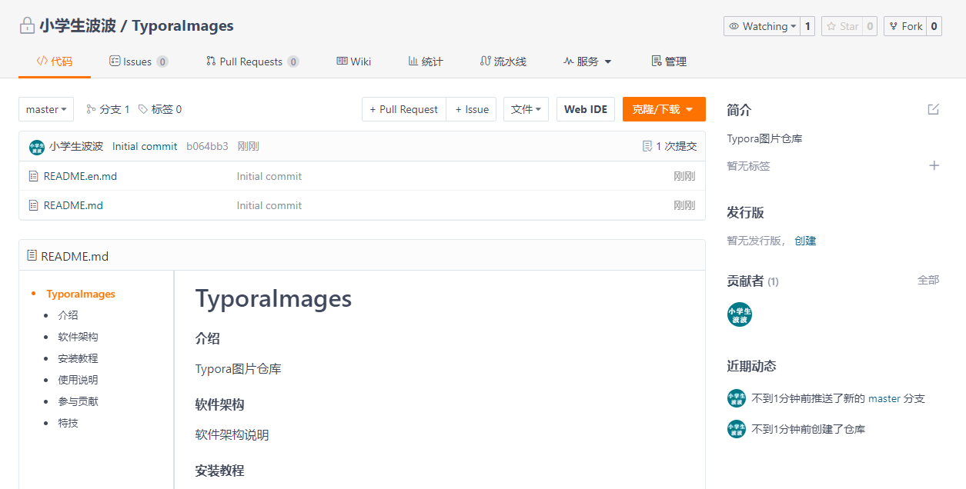Jump to 使用说明 section in outline
Viewport: 966px width, 489px height.
pos(78,380)
